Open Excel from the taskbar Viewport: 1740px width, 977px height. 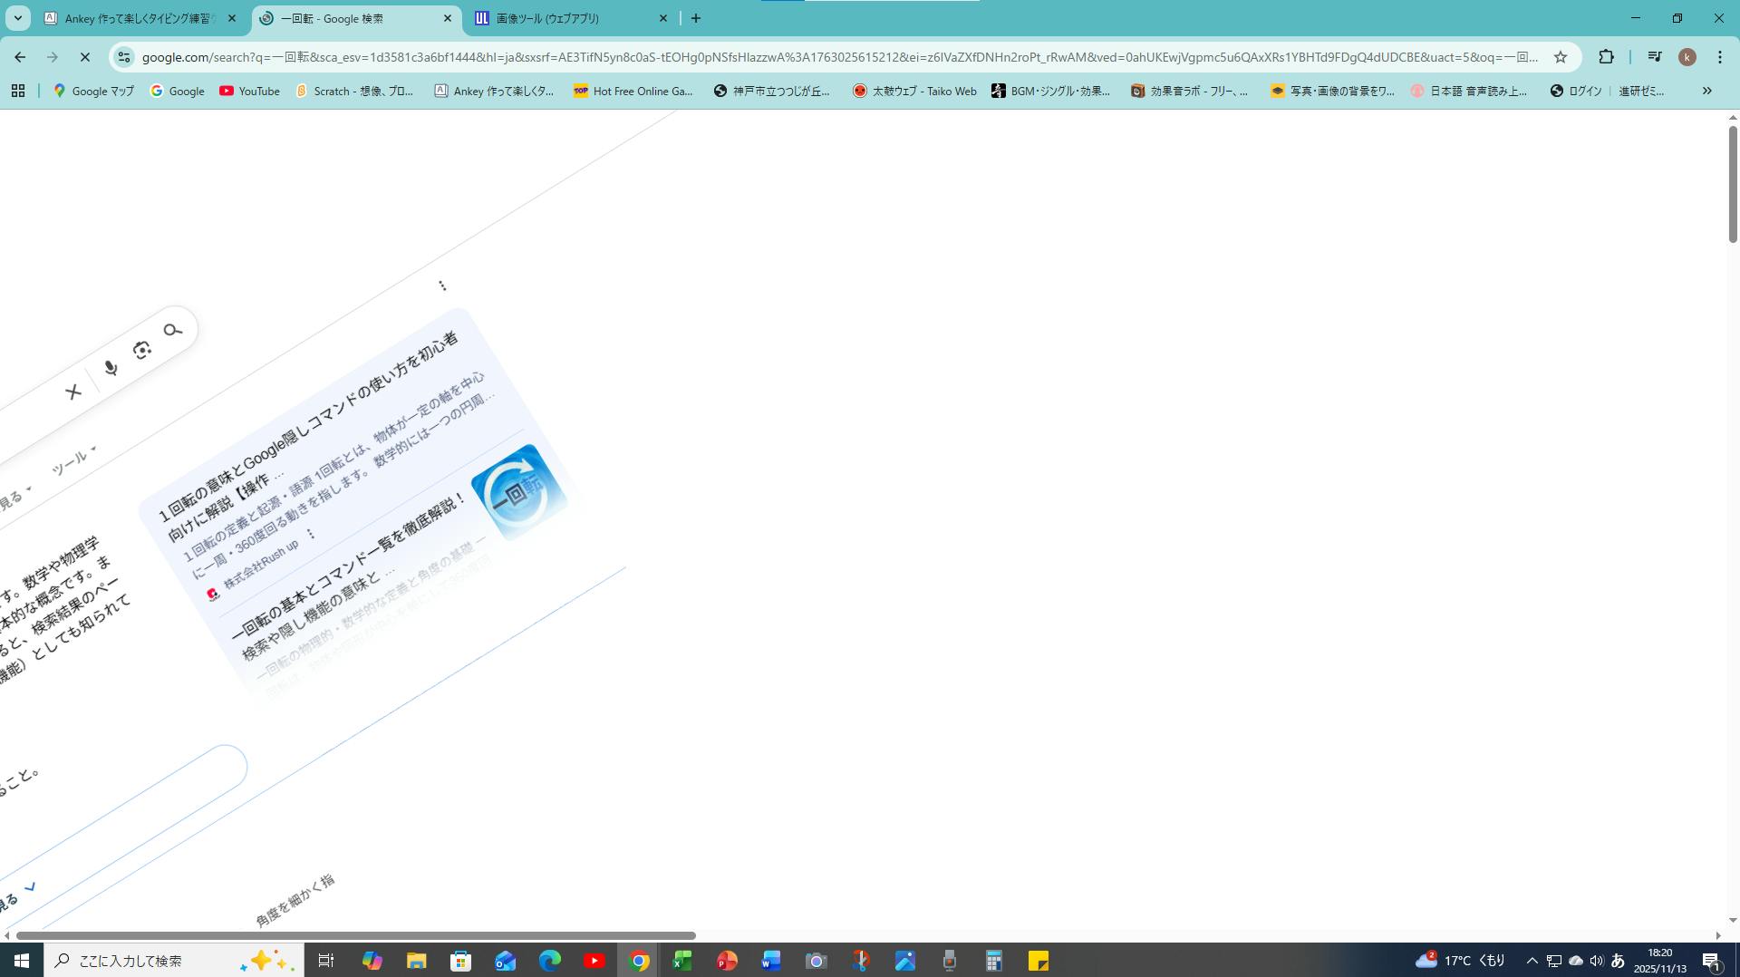click(682, 961)
